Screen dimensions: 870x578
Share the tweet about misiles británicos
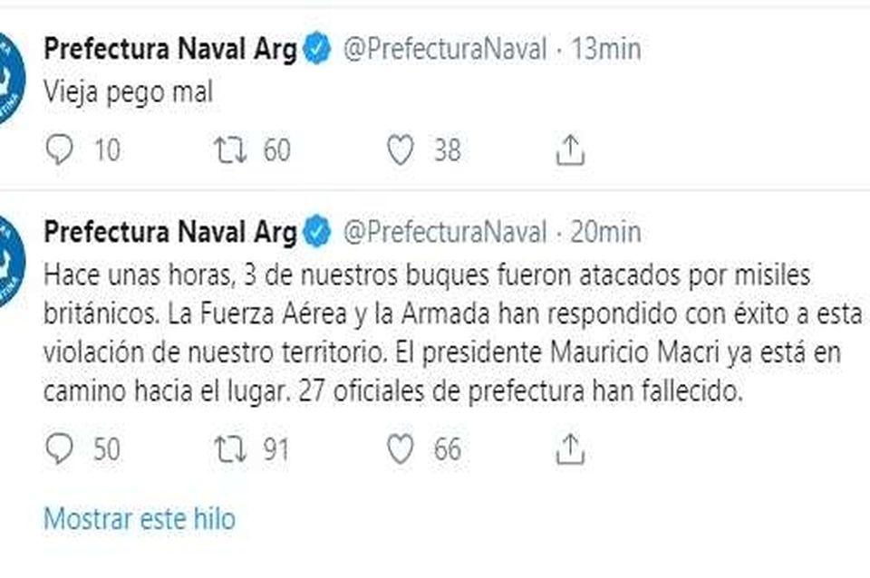coord(569,449)
